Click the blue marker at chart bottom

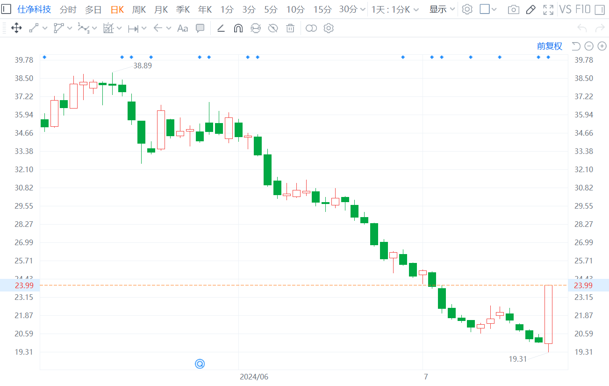point(200,364)
